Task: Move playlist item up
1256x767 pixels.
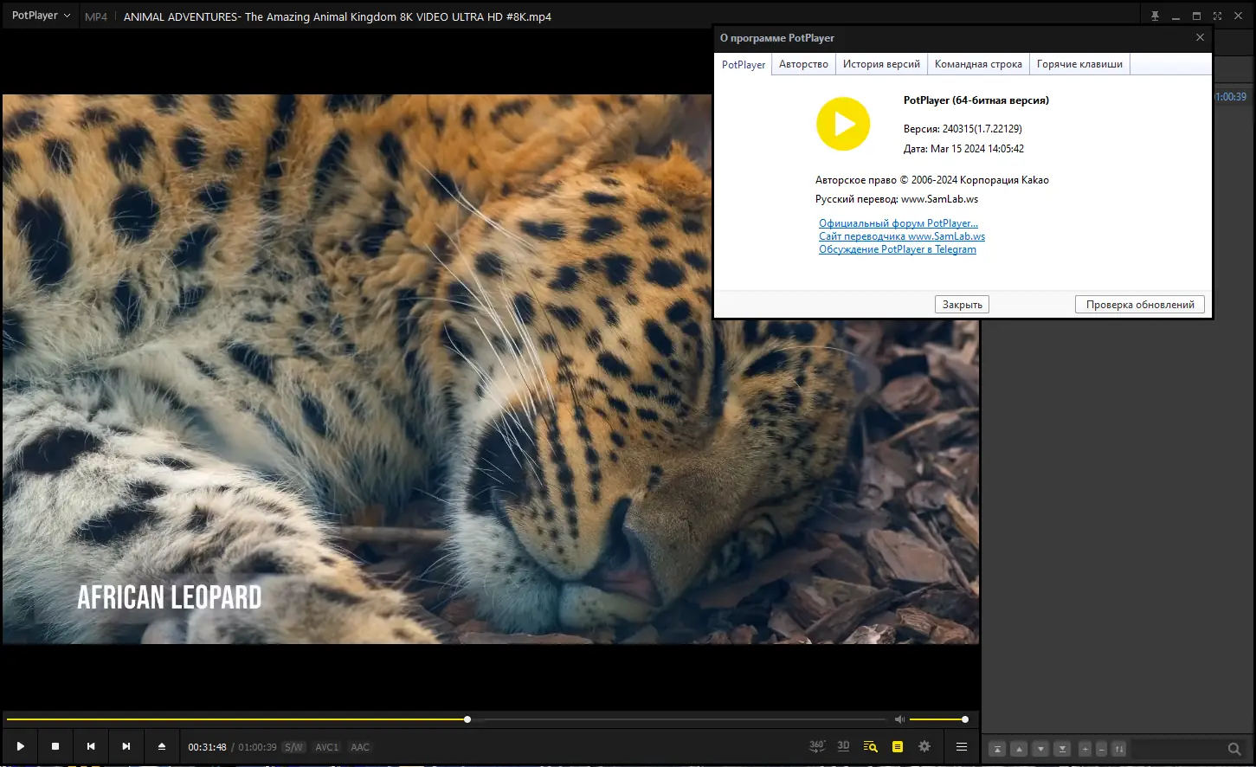Action: click(1019, 749)
